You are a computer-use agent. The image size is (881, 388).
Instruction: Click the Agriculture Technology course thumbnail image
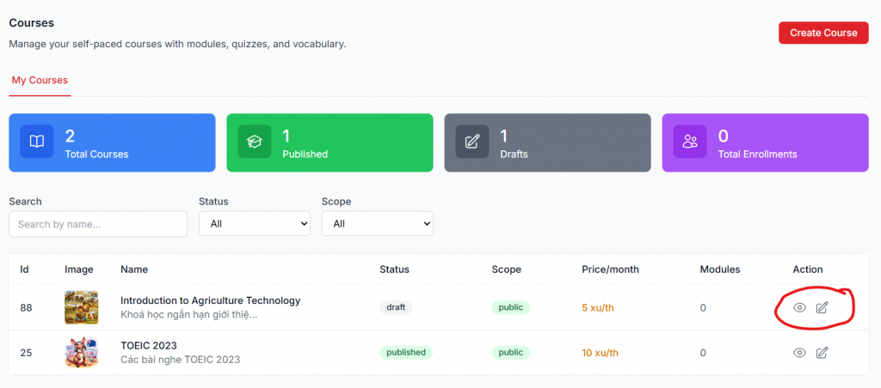[81, 307]
